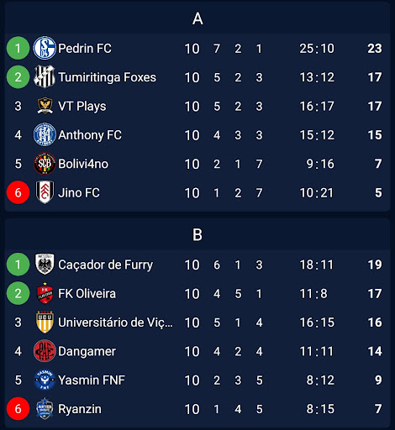Open the Dangamer team name link
The image size is (395, 430).
pyautogui.click(x=87, y=351)
